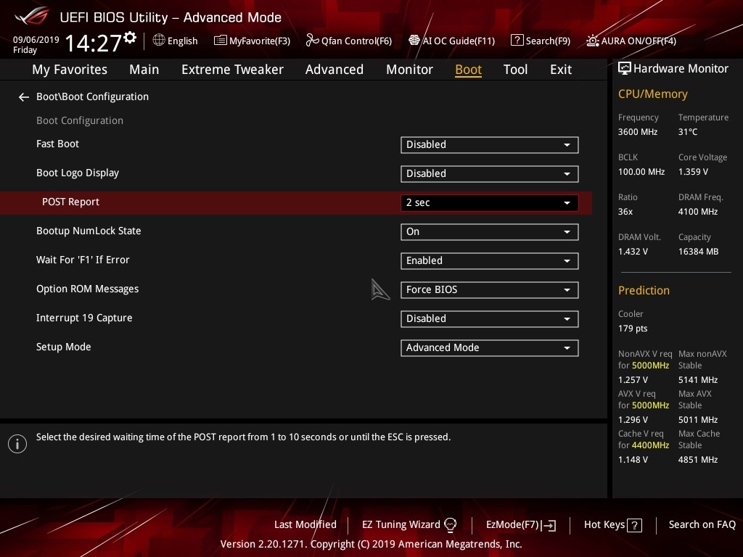Click the Boot\Boot Configuration breadcrumb

click(x=92, y=96)
